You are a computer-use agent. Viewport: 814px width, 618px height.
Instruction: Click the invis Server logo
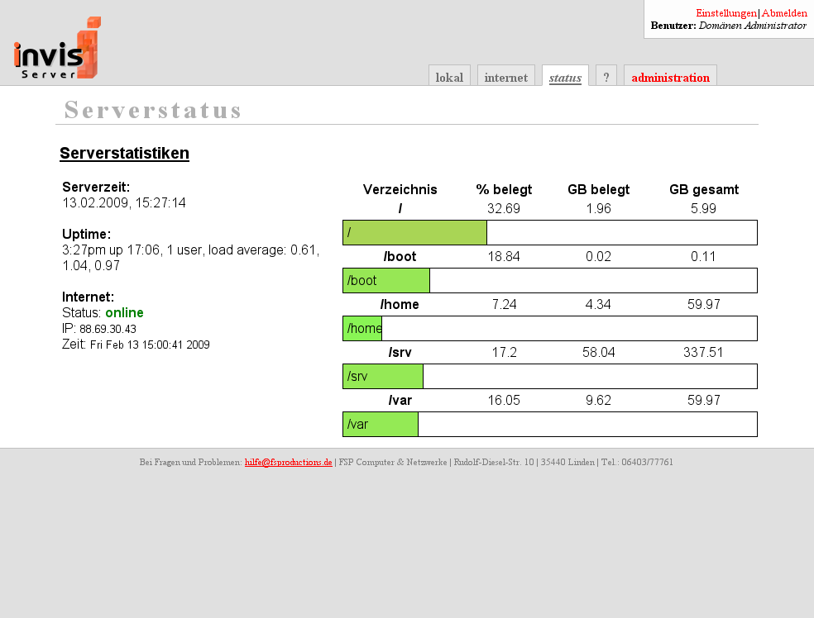click(x=56, y=50)
